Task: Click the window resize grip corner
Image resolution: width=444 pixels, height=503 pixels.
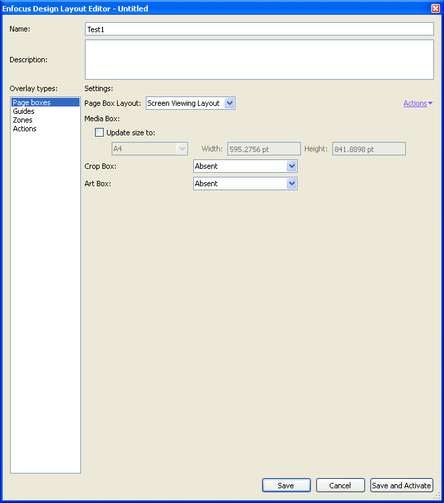Action: click(x=437, y=496)
